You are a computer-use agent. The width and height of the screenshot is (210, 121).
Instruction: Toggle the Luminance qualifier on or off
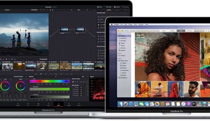pyautogui.click(x=31, y=94)
